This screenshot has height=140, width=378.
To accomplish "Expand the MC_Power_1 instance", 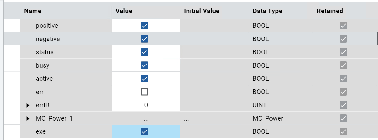I will point(28,118).
